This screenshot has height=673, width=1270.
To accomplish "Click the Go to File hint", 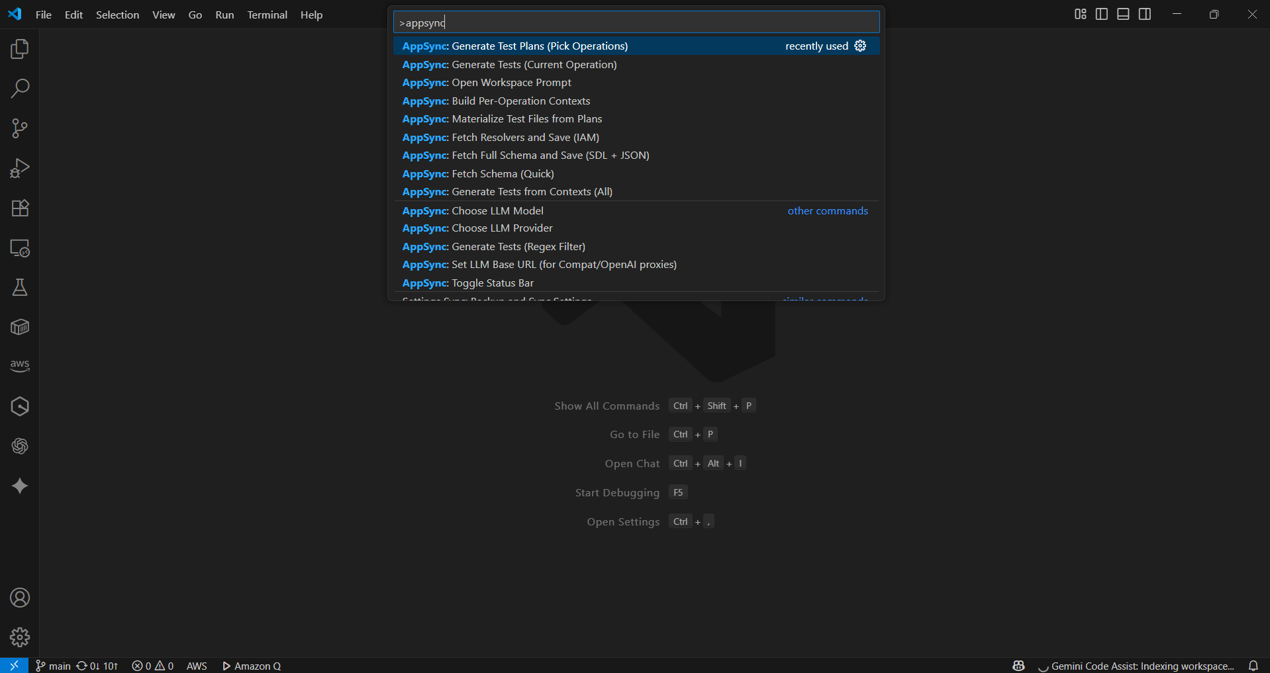I will pos(634,434).
